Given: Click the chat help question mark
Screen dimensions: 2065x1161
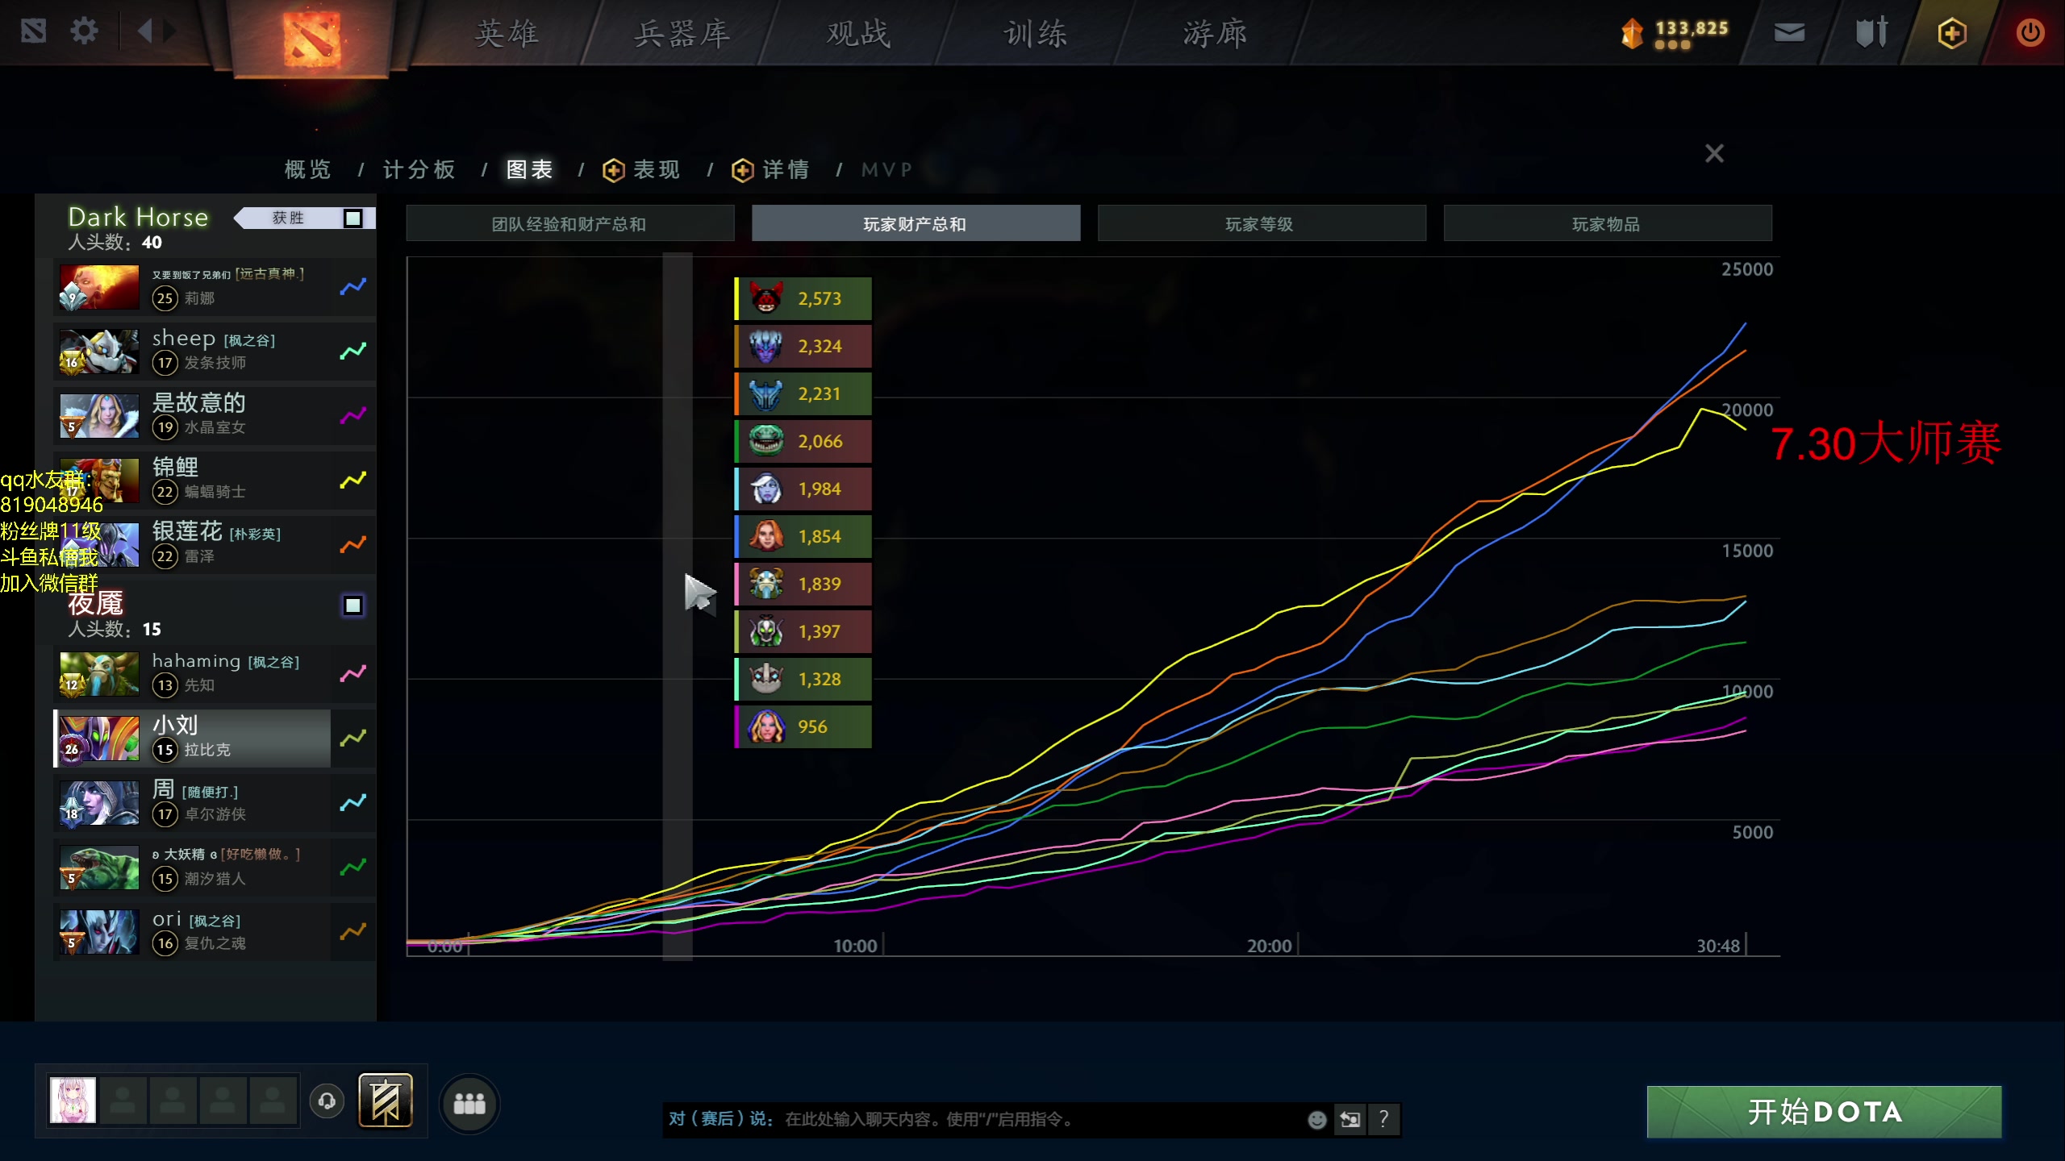Looking at the screenshot, I should pyautogui.click(x=1383, y=1119).
